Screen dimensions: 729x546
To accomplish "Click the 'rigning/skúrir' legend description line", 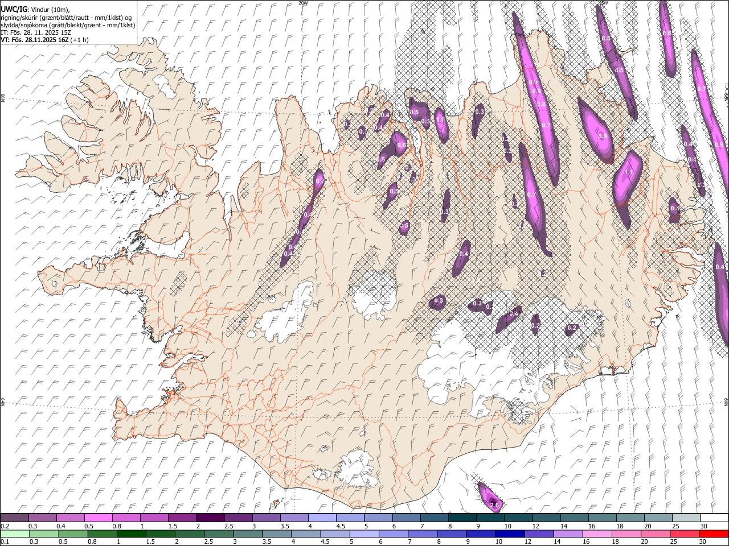I will click(66, 18).
